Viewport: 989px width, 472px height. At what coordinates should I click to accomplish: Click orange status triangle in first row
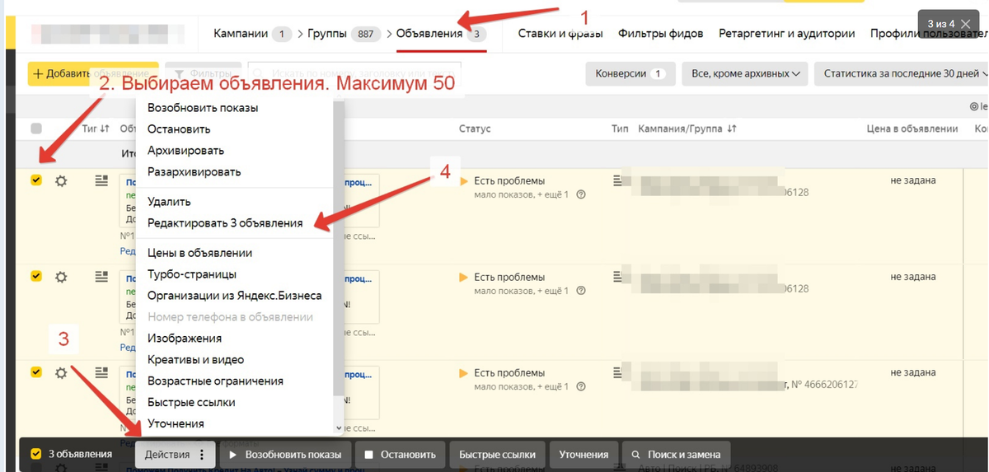tap(464, 180)
